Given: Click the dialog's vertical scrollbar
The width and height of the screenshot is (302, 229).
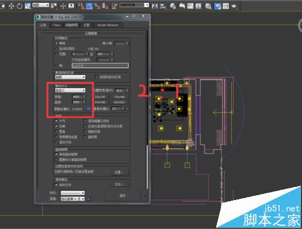Looking at the screenshot, I should 147,167.
